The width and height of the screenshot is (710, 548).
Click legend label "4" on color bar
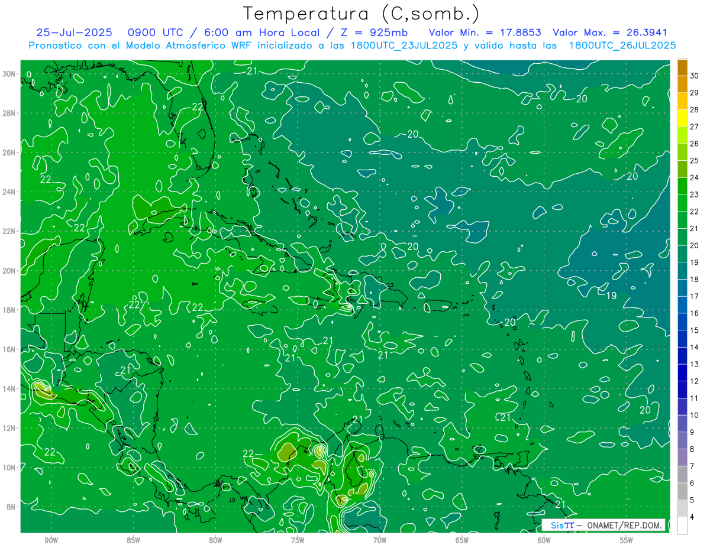692,517
